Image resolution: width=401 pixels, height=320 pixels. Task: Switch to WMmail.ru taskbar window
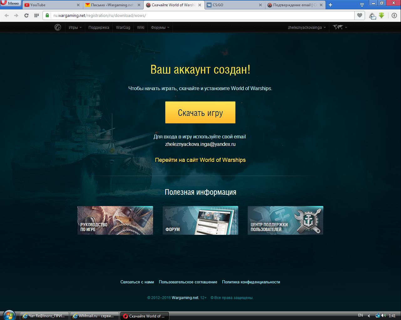point(94,316)
